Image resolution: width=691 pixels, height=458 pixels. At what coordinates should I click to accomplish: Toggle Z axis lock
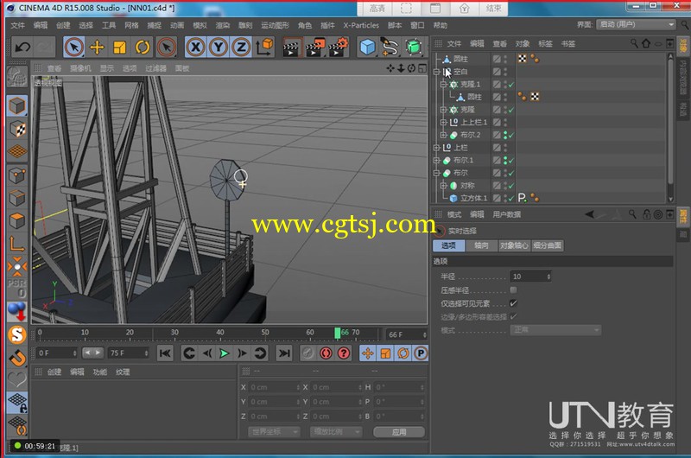click(x=241, y=47)
